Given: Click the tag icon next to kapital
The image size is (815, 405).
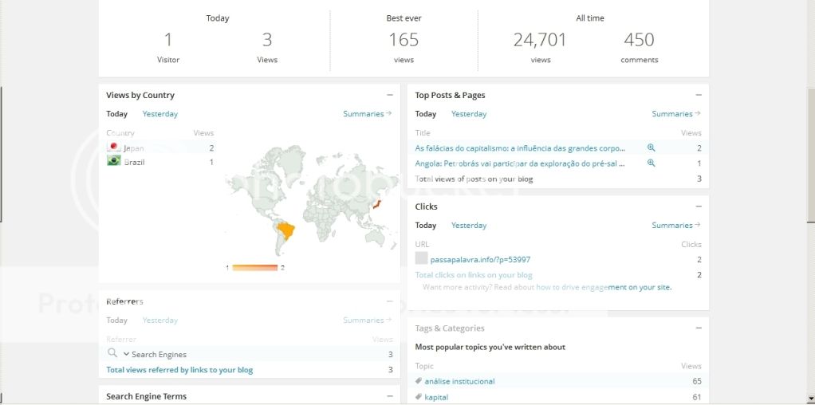Looking at the screenshot, I should (419, 397).
